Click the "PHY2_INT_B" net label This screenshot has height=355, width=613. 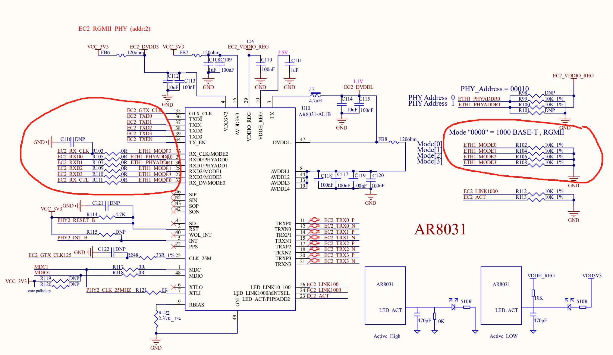72,238
